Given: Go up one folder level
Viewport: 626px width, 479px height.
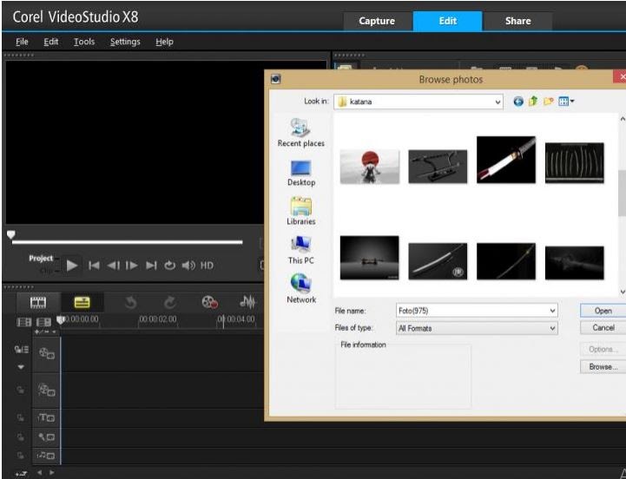Looking at the screenshot, I should (x=533, y=102).
